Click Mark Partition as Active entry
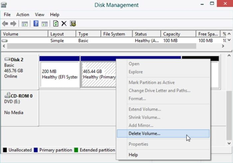 [x=163, y=82]
